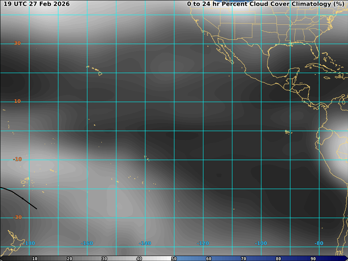This screenshot has height=261, width=348.
Task: Select the 10 latitude label
Action: pyautogui.click(x=17, y=101)
